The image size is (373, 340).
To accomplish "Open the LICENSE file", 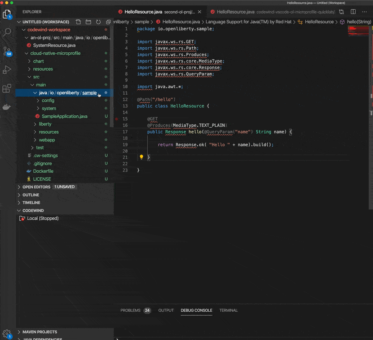I will 42,179.
